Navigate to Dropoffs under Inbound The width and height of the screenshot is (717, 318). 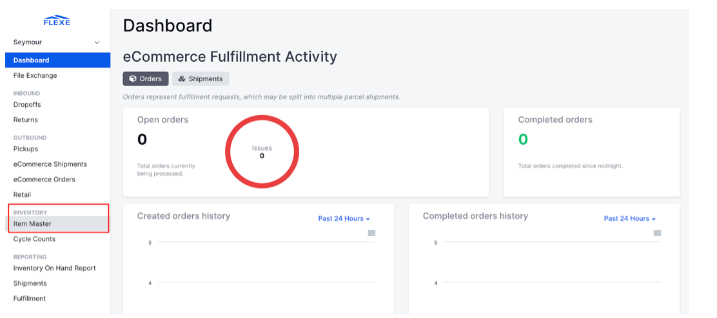[x=27, y=104]
